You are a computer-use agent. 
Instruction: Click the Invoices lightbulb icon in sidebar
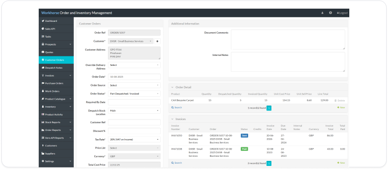(x=43, y=75)
